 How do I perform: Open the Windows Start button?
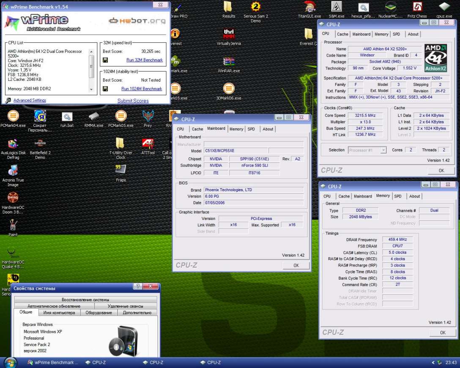click(x=10, y=363)
